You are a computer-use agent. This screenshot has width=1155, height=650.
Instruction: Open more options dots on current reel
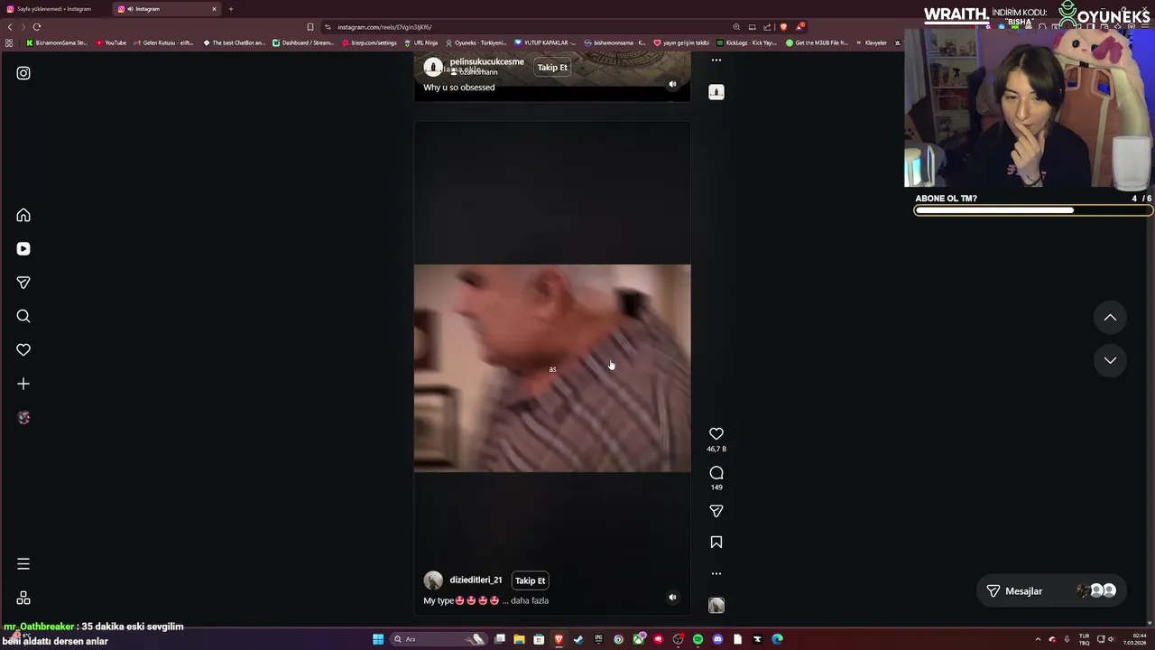point(716,573)
